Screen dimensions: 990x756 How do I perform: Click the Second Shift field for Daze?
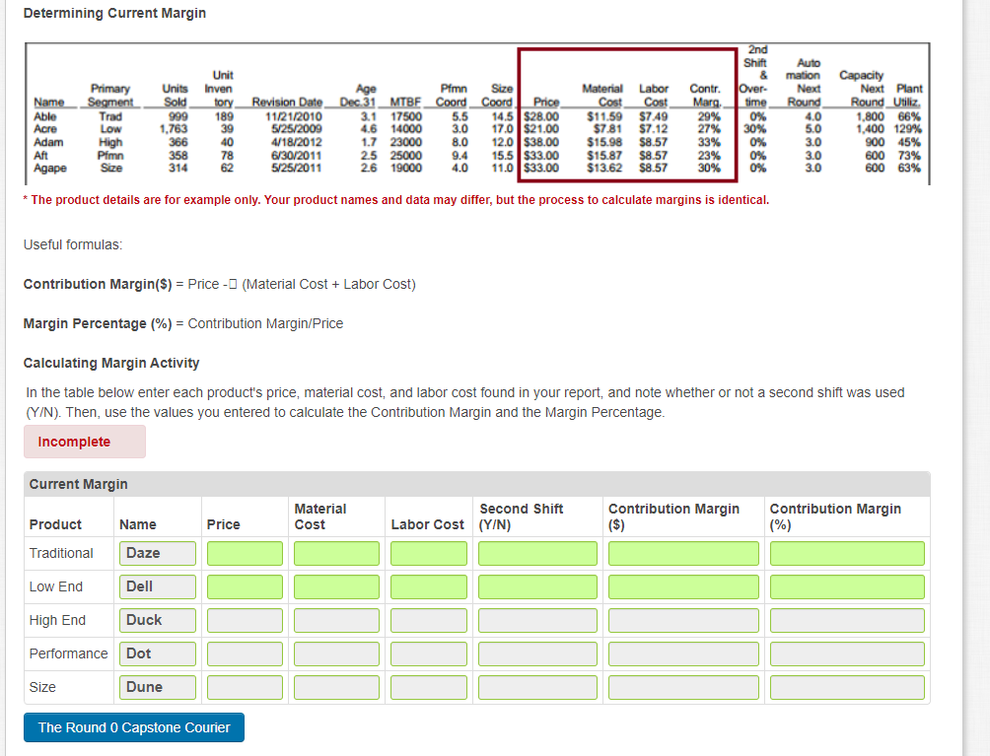(536, 553)
